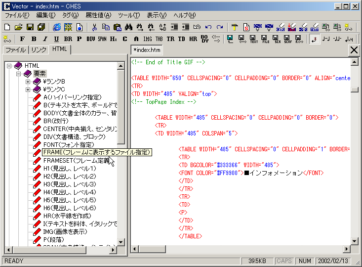The image size is (362, 267).
Task: Preview in Internet Explorer browser icon
Action: (57, 27)
